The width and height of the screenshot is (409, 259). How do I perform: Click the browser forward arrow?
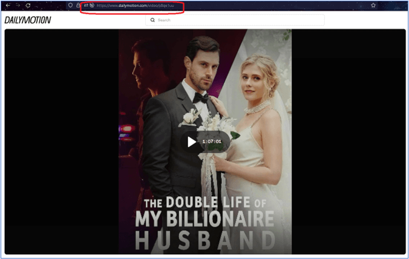click(18, 5)
